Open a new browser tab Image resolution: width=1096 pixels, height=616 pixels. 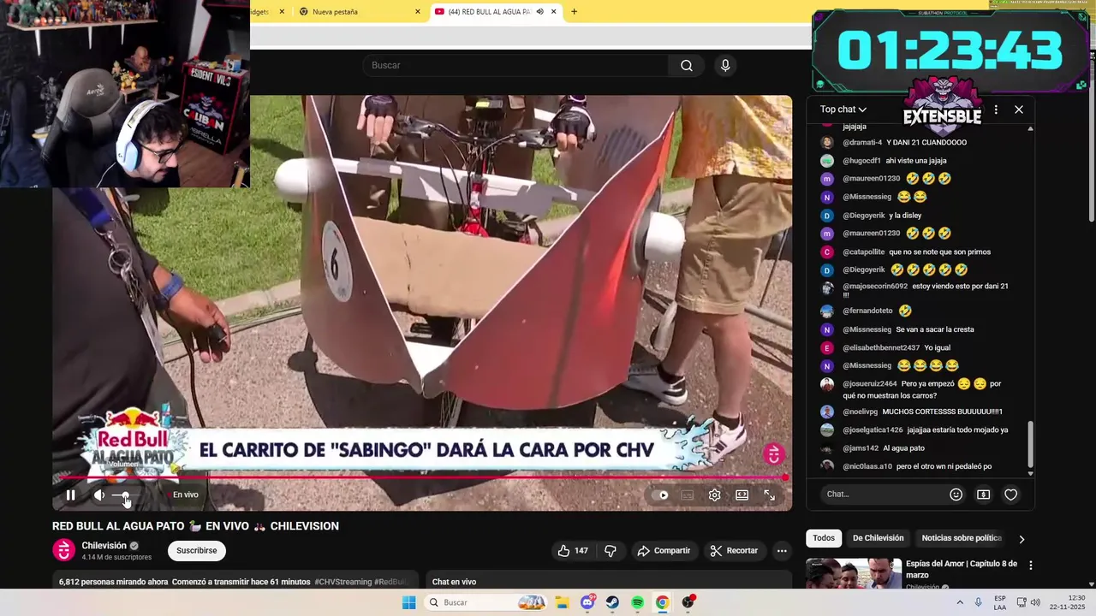pyautogui.click(x=574, y=12)
